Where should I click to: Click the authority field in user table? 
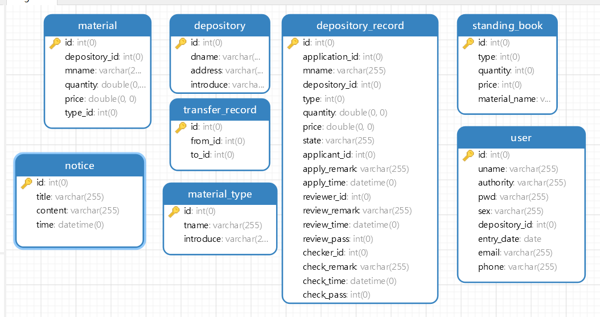pos(523,183)
